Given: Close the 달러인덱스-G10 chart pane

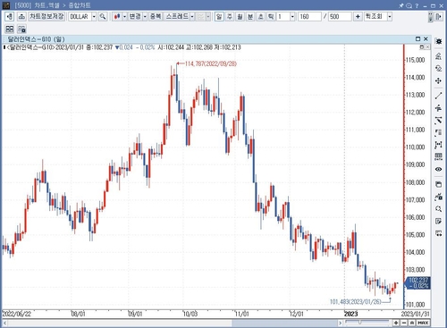Looking at the screenshot, I should [x=426, y=39].
